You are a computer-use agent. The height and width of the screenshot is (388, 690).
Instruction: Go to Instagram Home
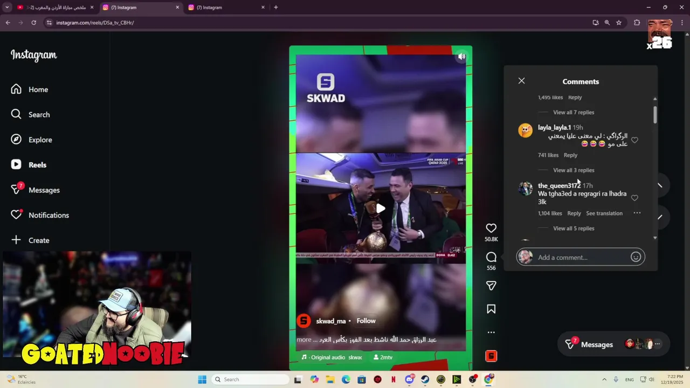coord(30,89)
